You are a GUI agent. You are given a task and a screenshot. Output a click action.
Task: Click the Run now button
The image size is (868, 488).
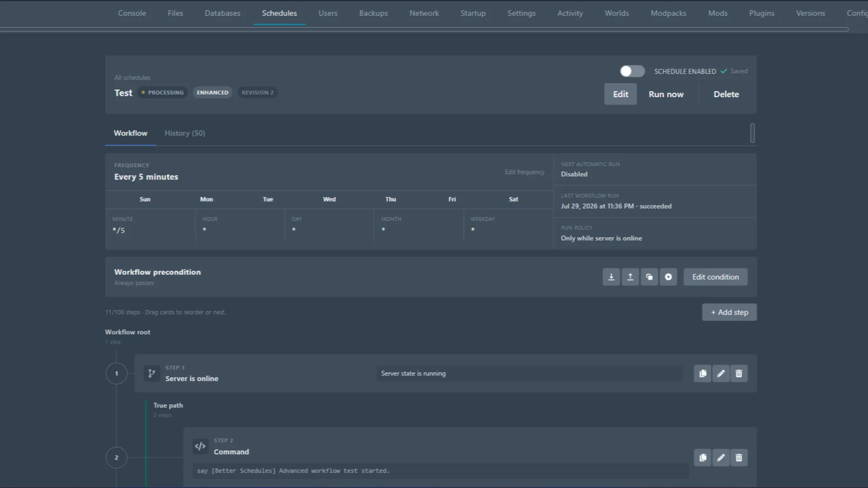click(666, 94)
